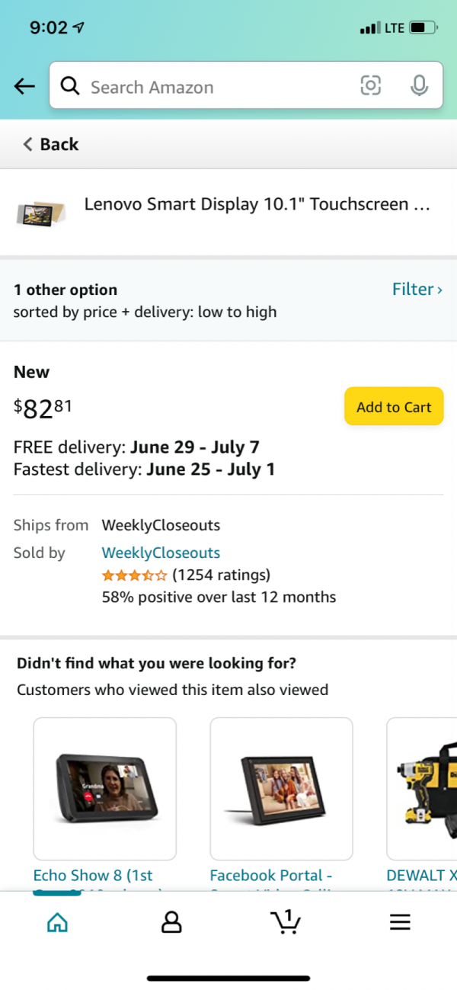Tap Echo Show 8 (1st product link
Viewport: 457px width, 990px height.
pyautogui.click(x=93, y=875)
